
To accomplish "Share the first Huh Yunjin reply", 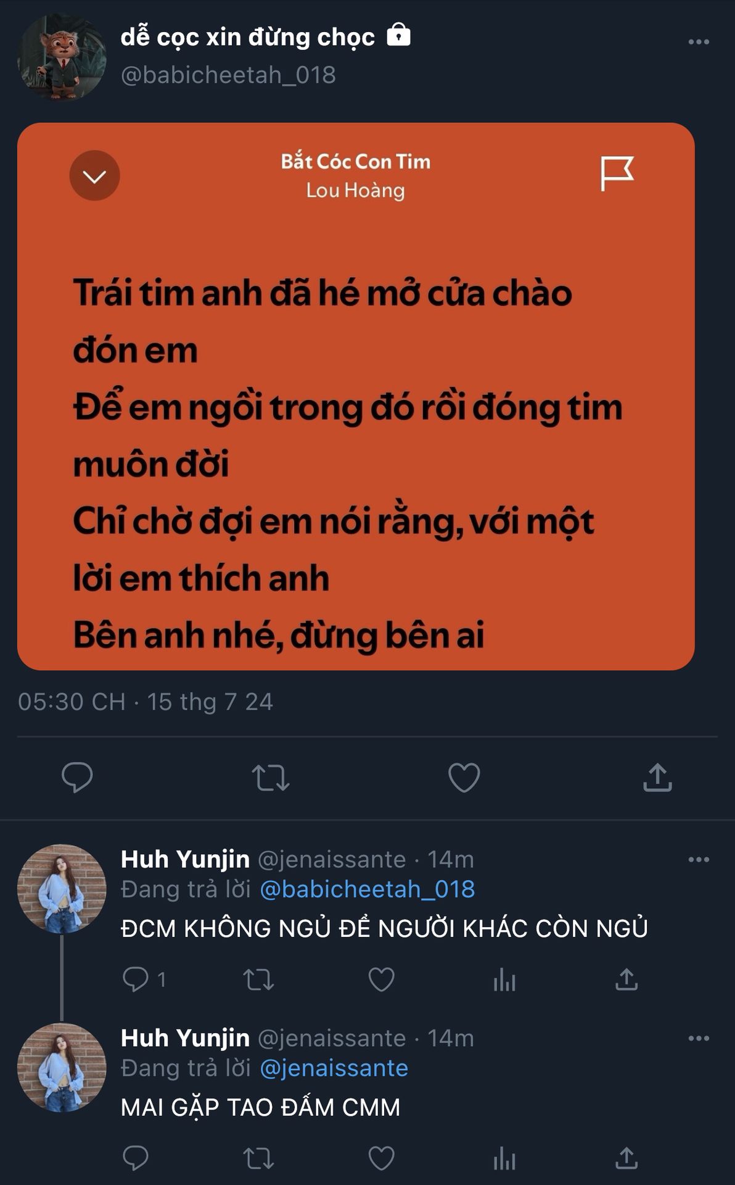I will pyautogui.click(x=626, y=979).
